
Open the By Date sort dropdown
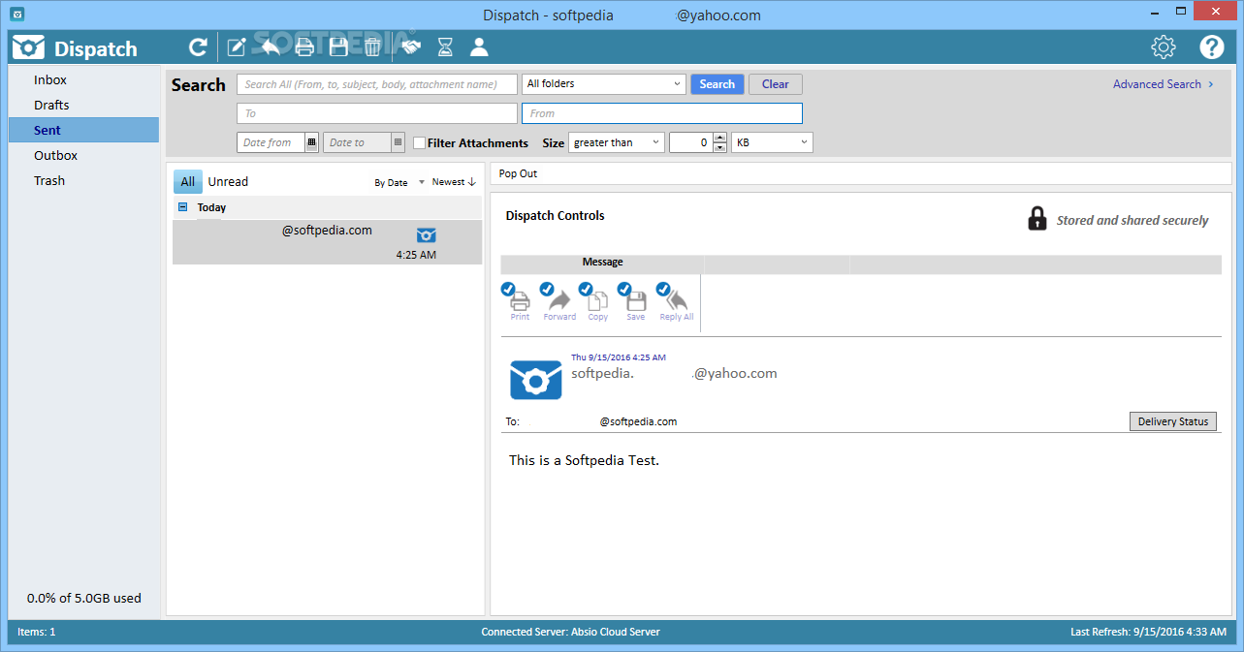click(399, 182)
